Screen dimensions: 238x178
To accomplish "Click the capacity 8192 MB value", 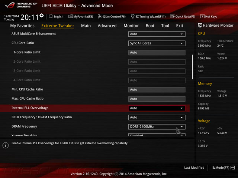I will pyautogui.click(x=203, y=108).
